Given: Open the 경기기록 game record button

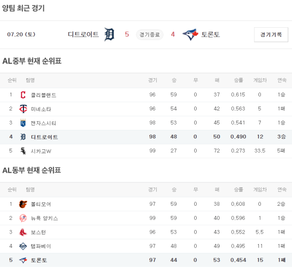Looking at the screenshot, I should point(271,35).
